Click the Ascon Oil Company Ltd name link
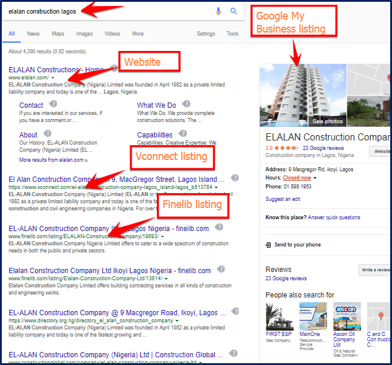The width and height of the screenshot is (392, 365). click(x=344, y=340)
